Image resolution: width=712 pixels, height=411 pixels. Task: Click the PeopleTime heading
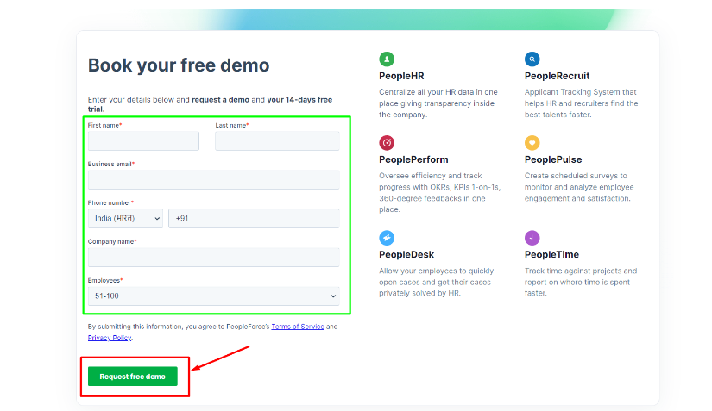click(x=551, y=255)
